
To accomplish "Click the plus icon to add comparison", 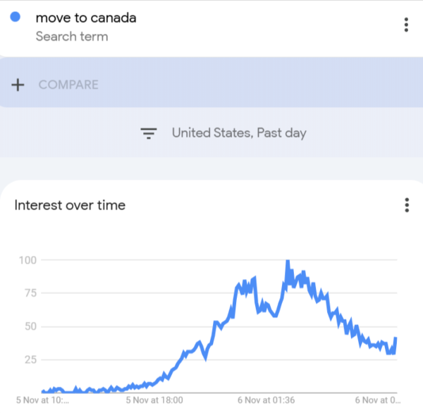I will pyautogui.click(x=18, y=85).
